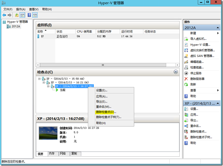Viewport: 223px width, 166px height.
Task: Open 虚拟 SAN 管理器 via its icon
Action: [x=186, y=56]
